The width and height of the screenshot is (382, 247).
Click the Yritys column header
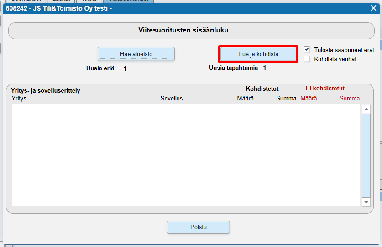click(x=19, y=99)
